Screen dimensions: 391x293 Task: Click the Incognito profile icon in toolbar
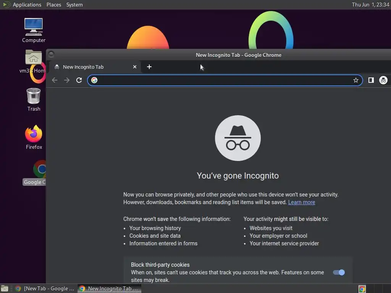[383, 80]
